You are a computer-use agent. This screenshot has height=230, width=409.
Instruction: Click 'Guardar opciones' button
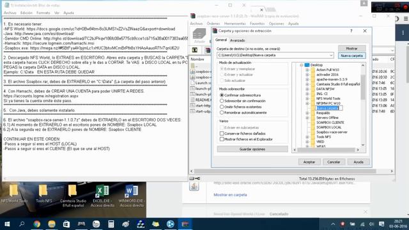point(252,149)
